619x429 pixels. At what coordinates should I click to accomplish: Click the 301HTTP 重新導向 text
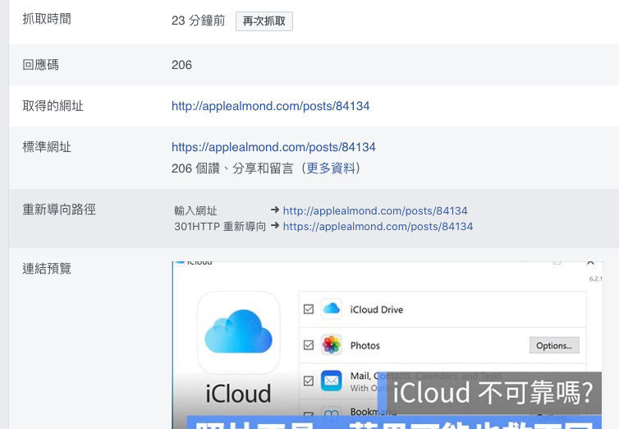[x=220, y=226]
